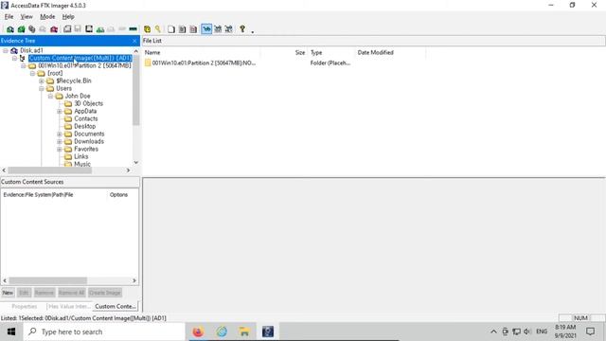Switch to the Custom Content tab

(x=116, y=306)
